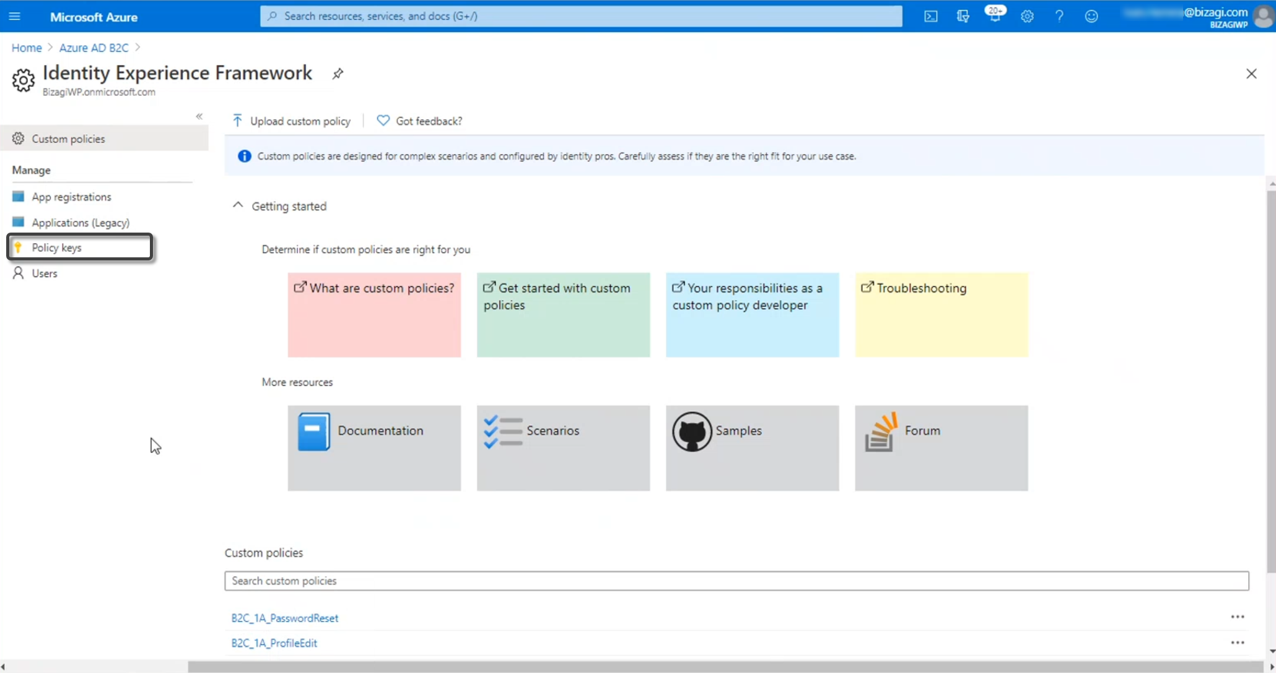Open the notifications bell
The width and height of the screenshot is (1276, 673).
995,15
